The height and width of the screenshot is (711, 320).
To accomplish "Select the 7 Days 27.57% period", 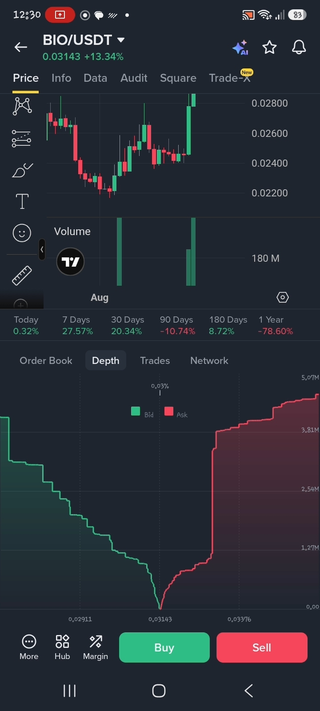I will point(77,325).
